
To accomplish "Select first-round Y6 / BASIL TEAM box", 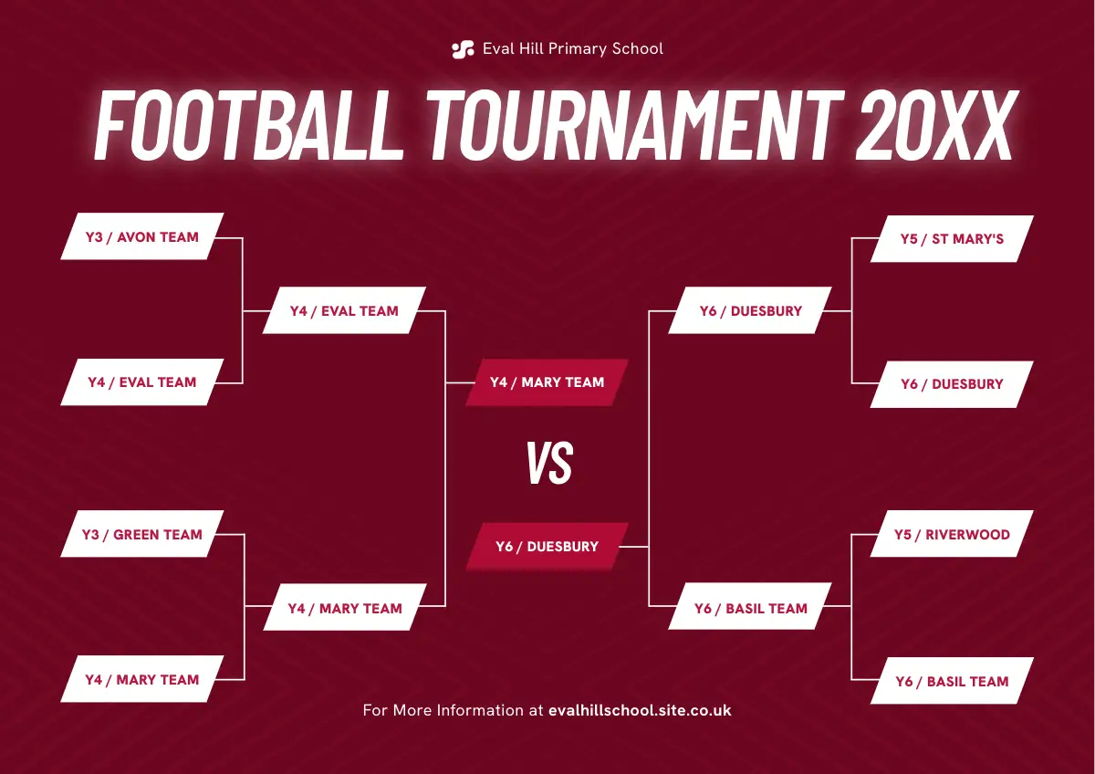I will pyautogui.click(x=952, y=682).
